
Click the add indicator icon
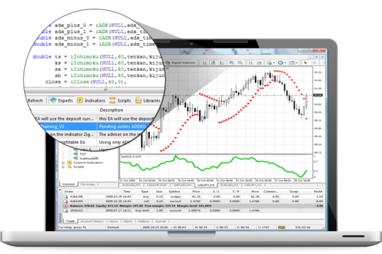(x=269, y=63)
